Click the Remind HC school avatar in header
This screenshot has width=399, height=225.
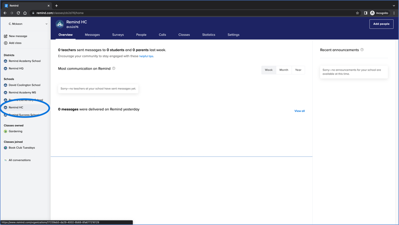click(60, 24)
